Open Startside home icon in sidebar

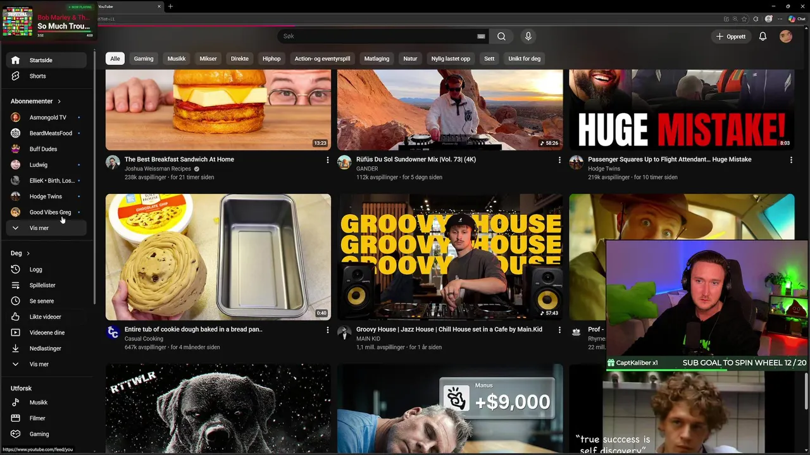click(x=16, y=60)
